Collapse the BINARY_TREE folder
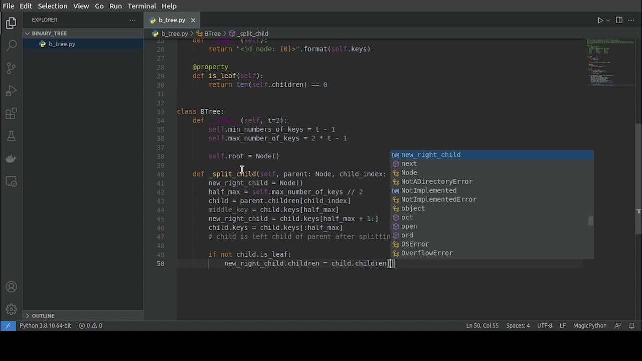This screenshot has width=642, height=361. click(83, 33)
